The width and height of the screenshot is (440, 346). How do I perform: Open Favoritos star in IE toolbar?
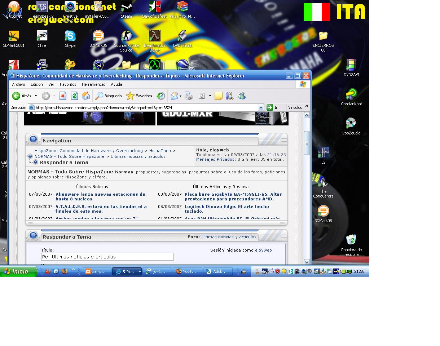click(139, 96)
